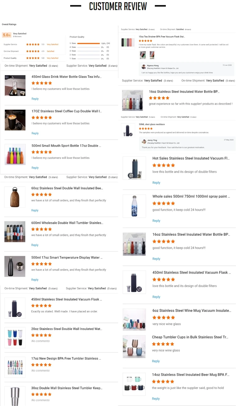This screenshot has height=406, width=236.
Task: Click stars under Cheap Tumbler Cups review
Action: coord(163,344)
